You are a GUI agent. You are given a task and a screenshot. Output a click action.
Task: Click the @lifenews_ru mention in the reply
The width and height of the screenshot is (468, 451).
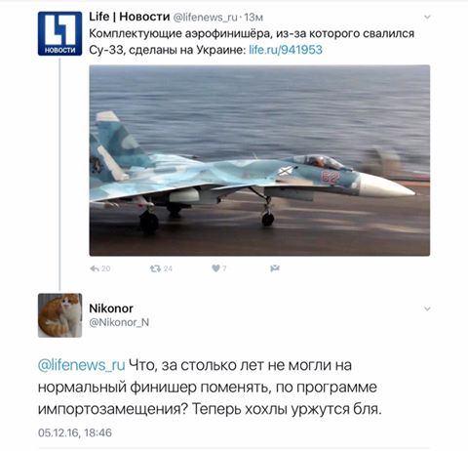tap(82, 365)
